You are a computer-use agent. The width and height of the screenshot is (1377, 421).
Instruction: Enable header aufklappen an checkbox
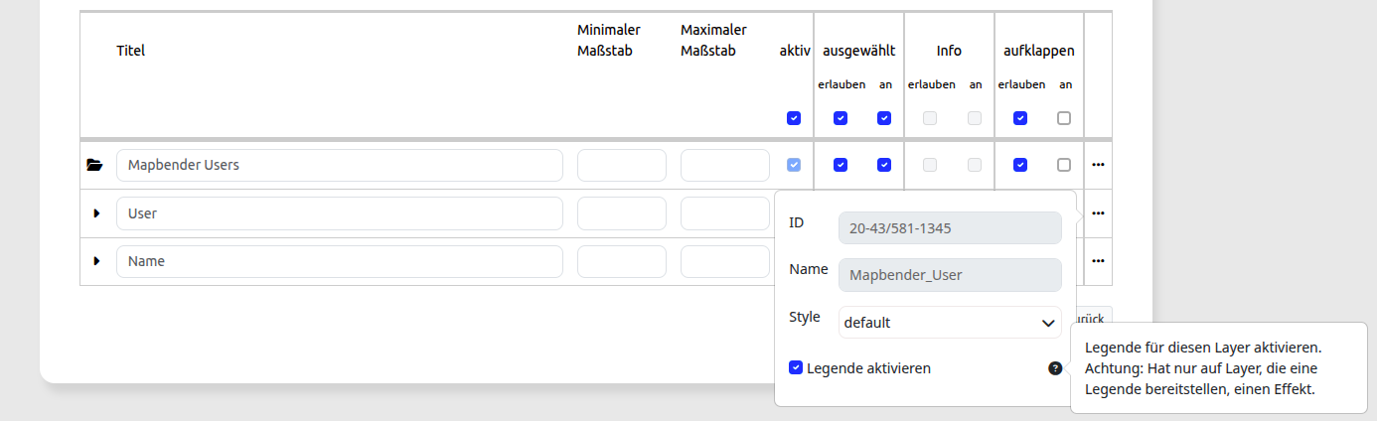pos(1064,118)
